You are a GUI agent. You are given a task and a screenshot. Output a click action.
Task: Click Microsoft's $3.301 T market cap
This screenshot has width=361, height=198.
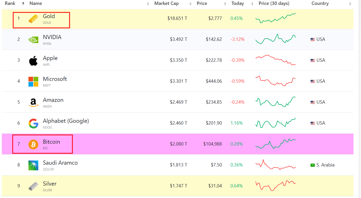click(178, 81)
